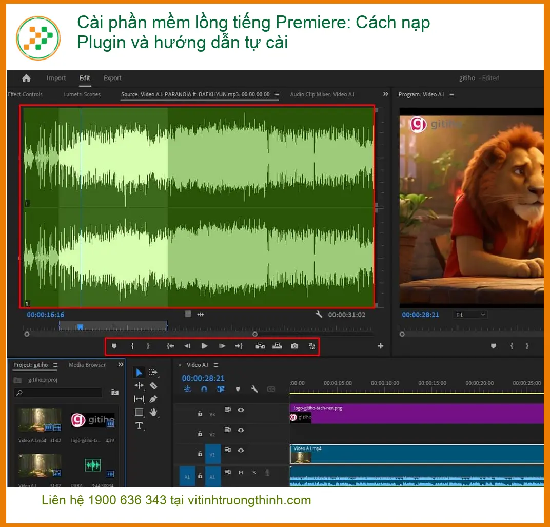Step forward one frame in Source monitor
This screenshot has height=527, width=550.
click(x=222, y=346)
